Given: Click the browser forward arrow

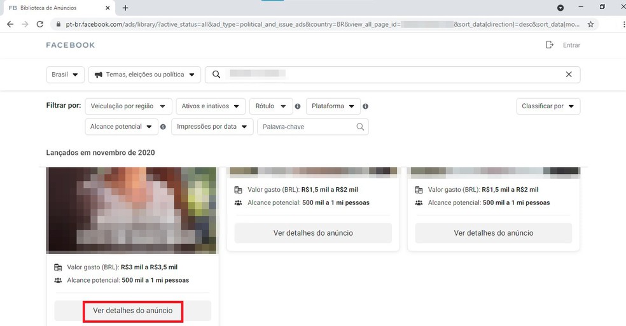Looking at the screenshot, I should tap(25, 24).
